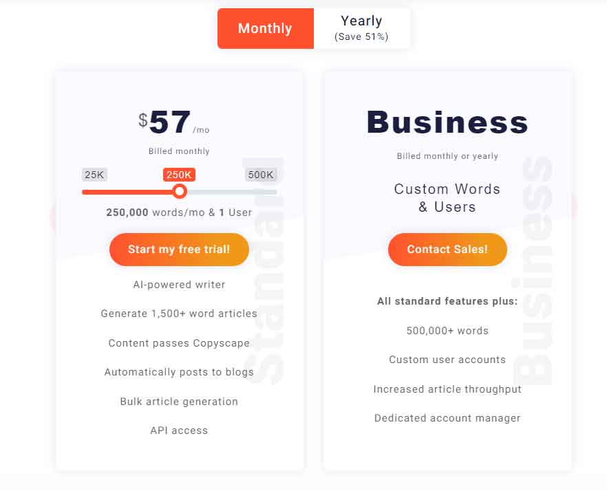This screenshot has width=607, height=491.
Task: Select the Dedicated account manager feature
Action: (447, 417)
